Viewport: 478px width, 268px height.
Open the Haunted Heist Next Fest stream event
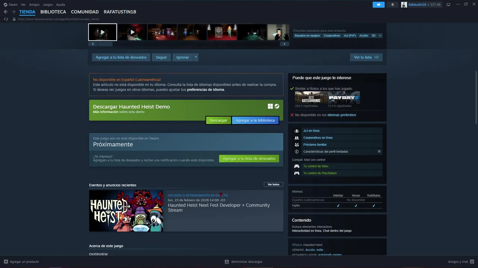pyautogui.click(x=186, y=211)
